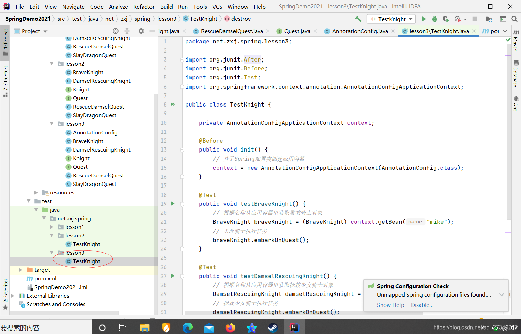
Task: Switch to RescueDamselQuest.java tab
Action: (232, 31)
